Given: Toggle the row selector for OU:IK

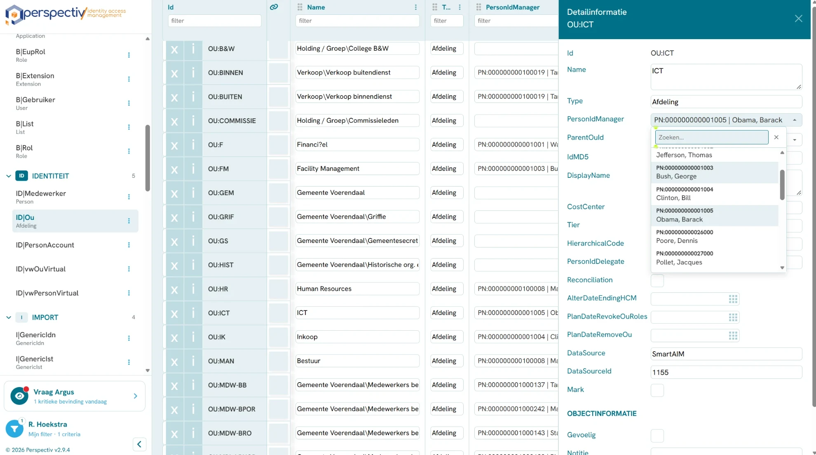Looking at the screenshot, I should 279,337.
